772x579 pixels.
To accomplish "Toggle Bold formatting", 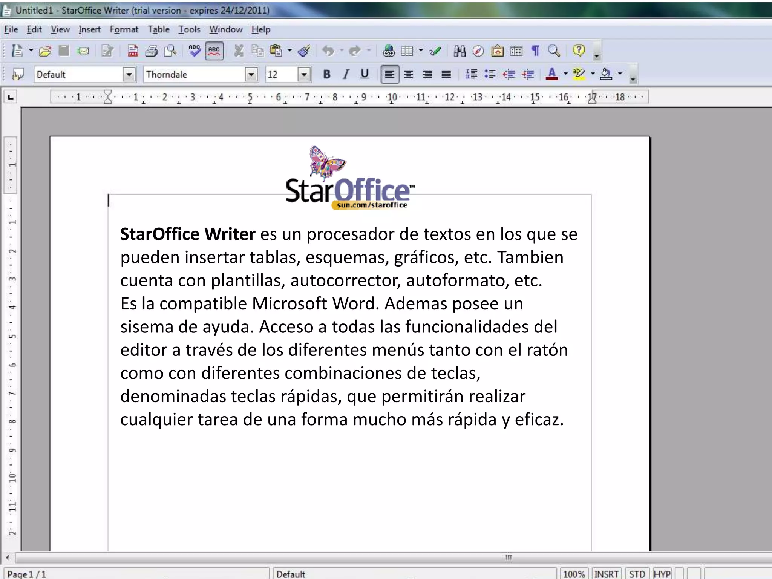I will tap(327, 74).
